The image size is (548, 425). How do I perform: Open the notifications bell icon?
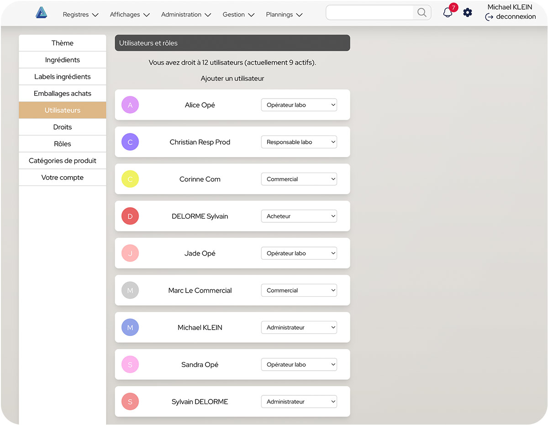pyautogui.click(x=448, y=13)
